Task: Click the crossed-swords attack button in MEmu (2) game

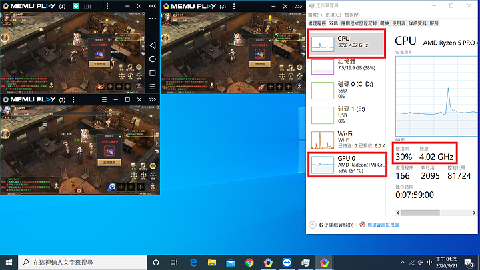Action: pyautogui.click(x=153, y=187)
